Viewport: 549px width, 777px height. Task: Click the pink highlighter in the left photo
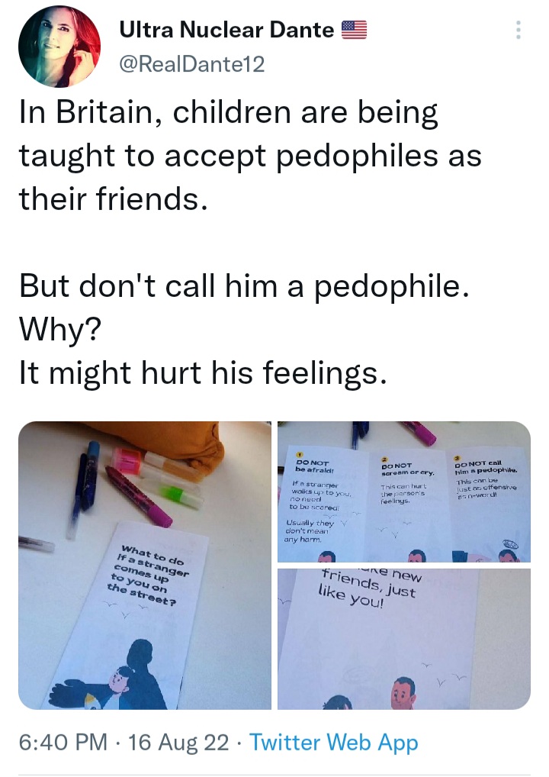(x=139, y=497)
